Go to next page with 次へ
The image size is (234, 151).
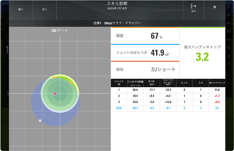click(45, 9)
